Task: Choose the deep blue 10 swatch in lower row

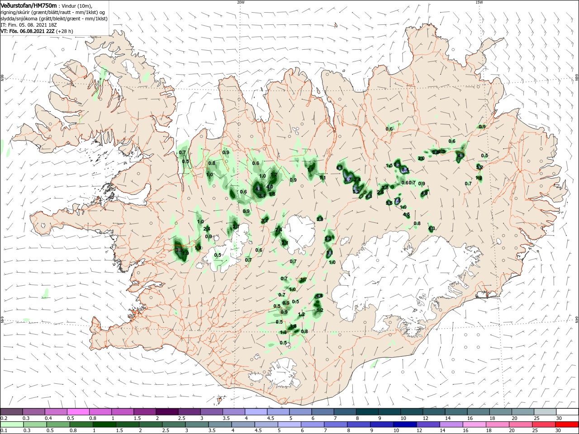Action: 404,425
